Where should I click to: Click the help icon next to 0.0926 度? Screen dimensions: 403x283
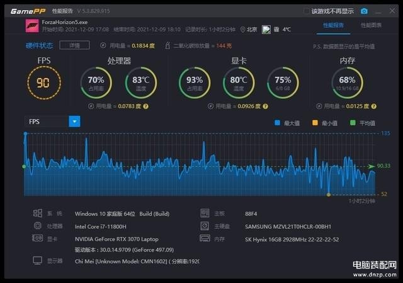click(266, 107)
